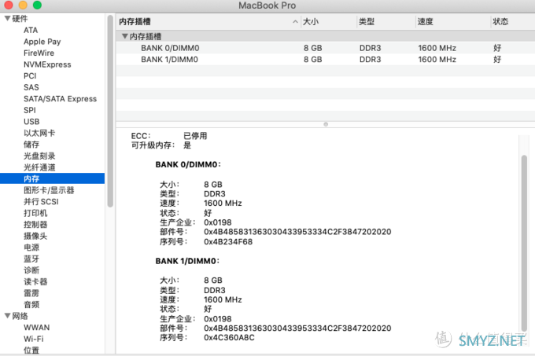The height and width of the screenshot is (356, 535).
Task: Select highlighted 内存 sidebar item
Action: (52, 178)
